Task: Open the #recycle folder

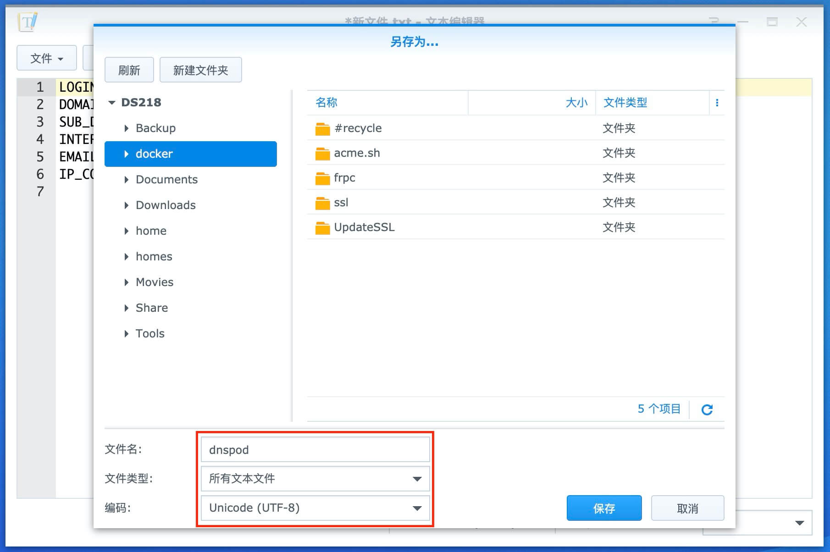Action: point(358,128)
